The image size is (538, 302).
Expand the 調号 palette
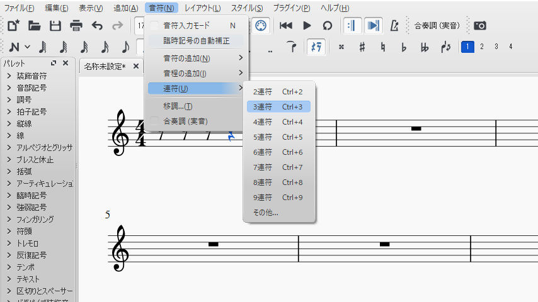coord(9,100)
